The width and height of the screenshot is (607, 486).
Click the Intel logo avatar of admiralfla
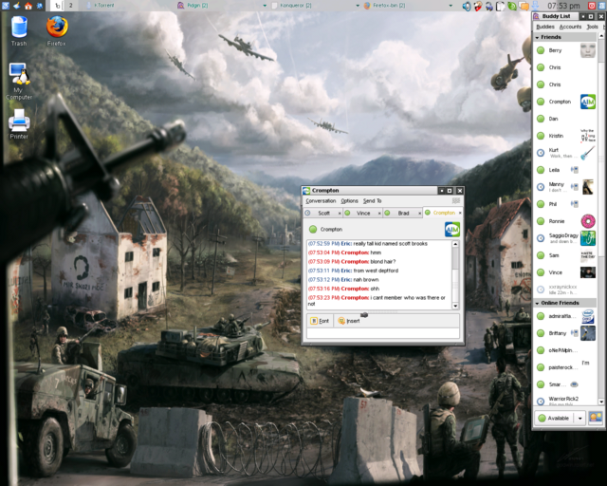click(588, 316)
